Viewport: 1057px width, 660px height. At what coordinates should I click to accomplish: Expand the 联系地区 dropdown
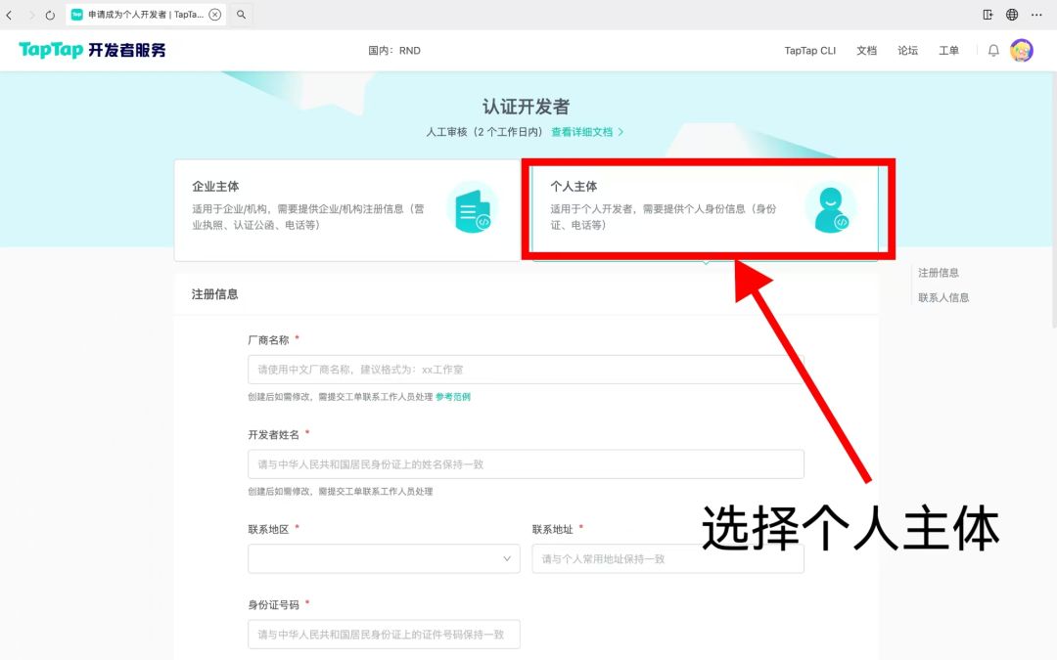(385, 559)
